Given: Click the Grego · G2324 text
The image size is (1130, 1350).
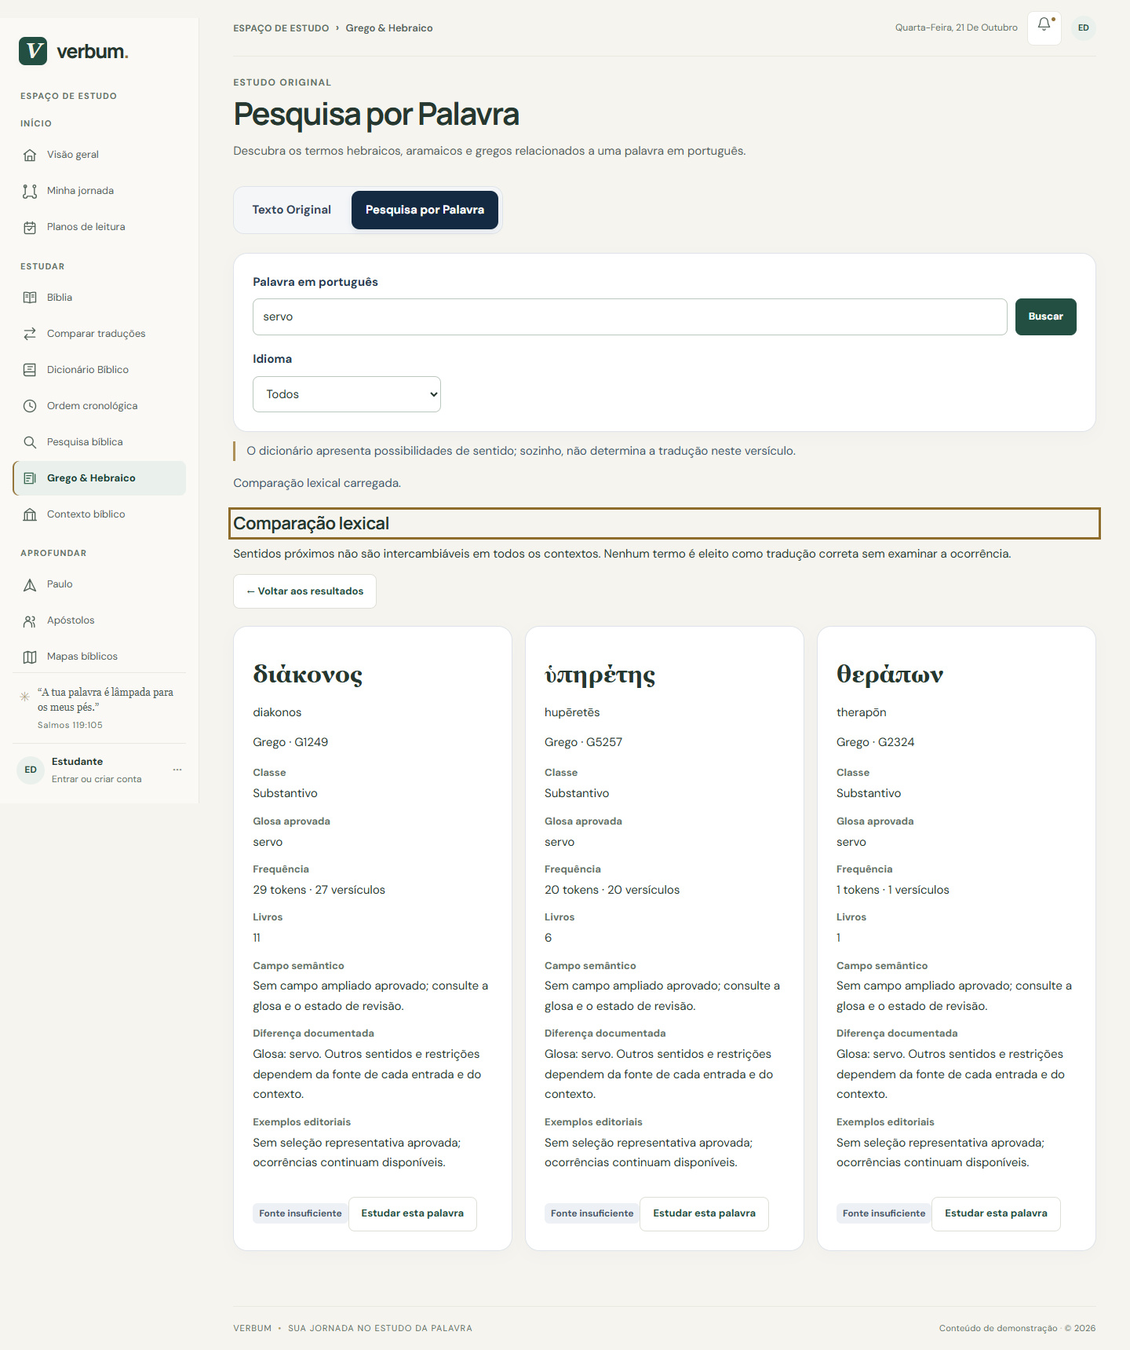Looking at the screenshot, I should pos(875,742).
